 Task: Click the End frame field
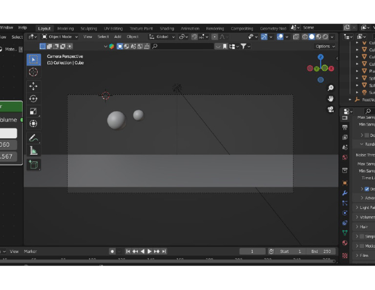[321, 251]
